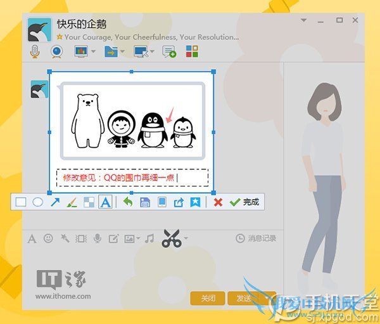The height and width of the screenshot is (324, 380).
Task: Choose the arrow annotation tool
Action: [55, 202]
